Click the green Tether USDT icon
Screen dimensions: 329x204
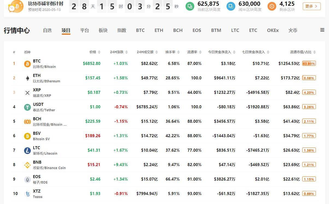click(27, 107)
